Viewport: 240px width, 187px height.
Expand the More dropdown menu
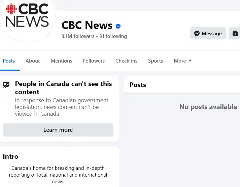click(x=182, y=61)
